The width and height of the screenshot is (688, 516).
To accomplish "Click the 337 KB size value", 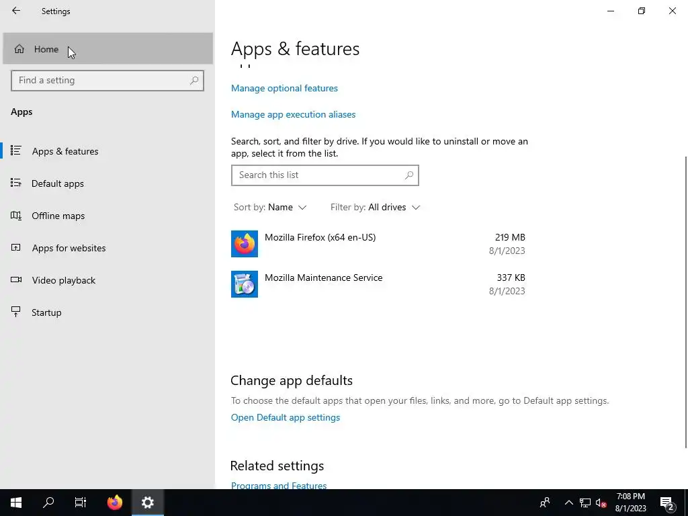I will 511,277.
